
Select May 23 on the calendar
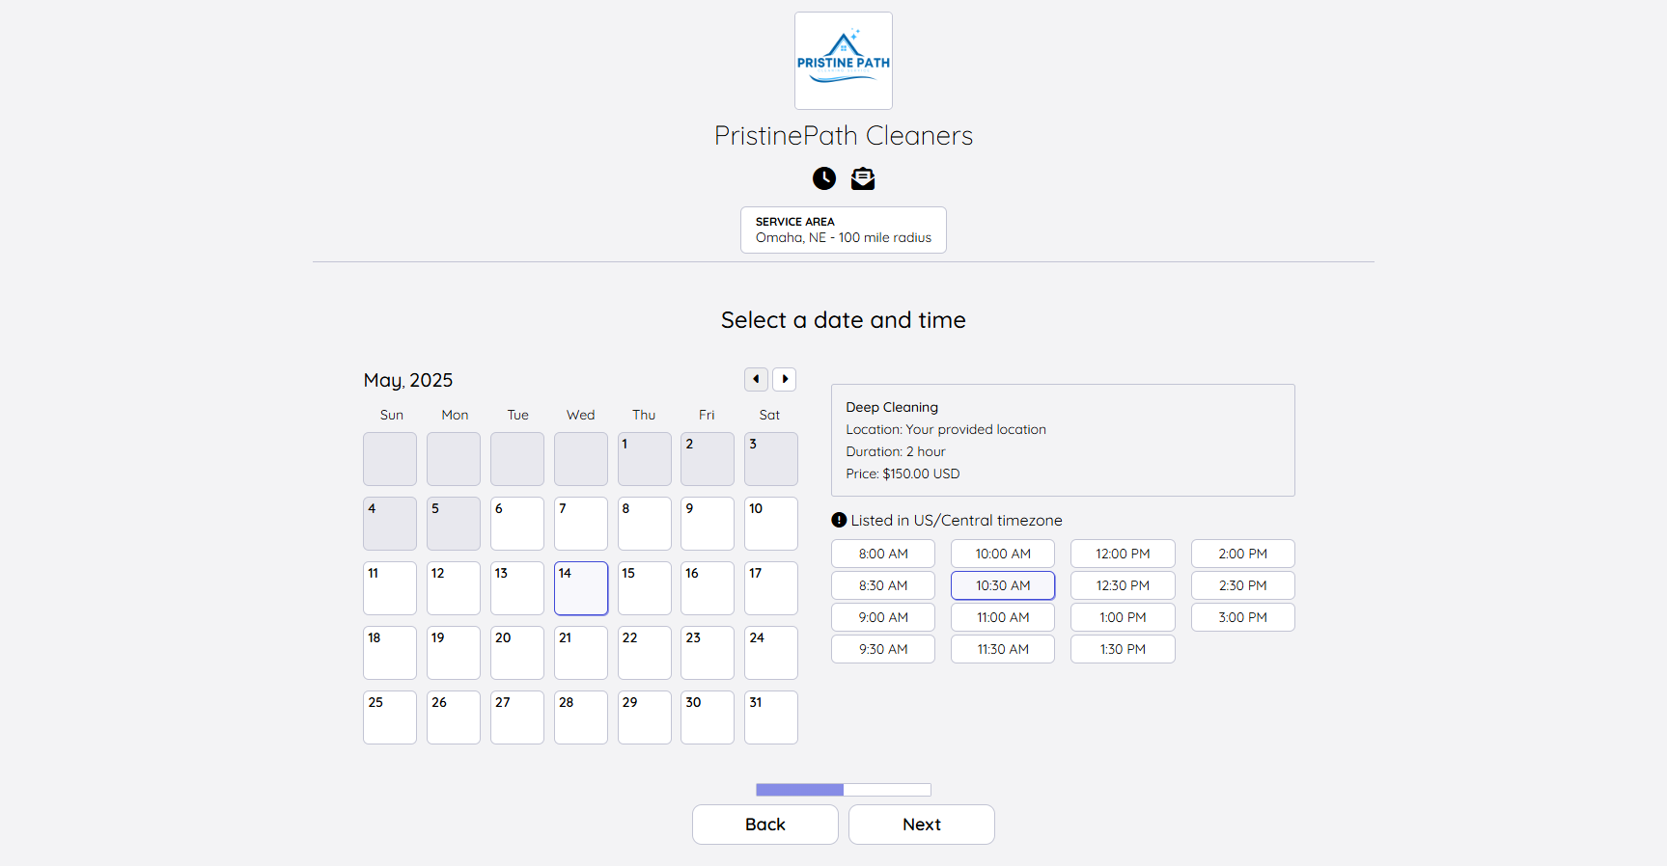[x=708, y=653]
